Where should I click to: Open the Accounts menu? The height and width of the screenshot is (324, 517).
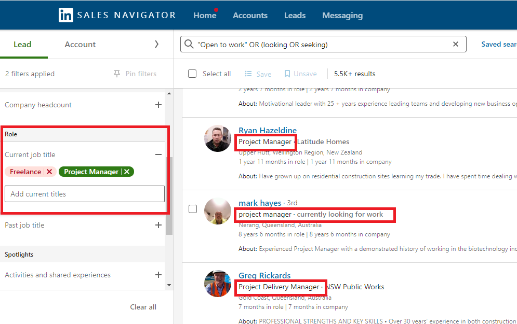click(x=250, y=16)
